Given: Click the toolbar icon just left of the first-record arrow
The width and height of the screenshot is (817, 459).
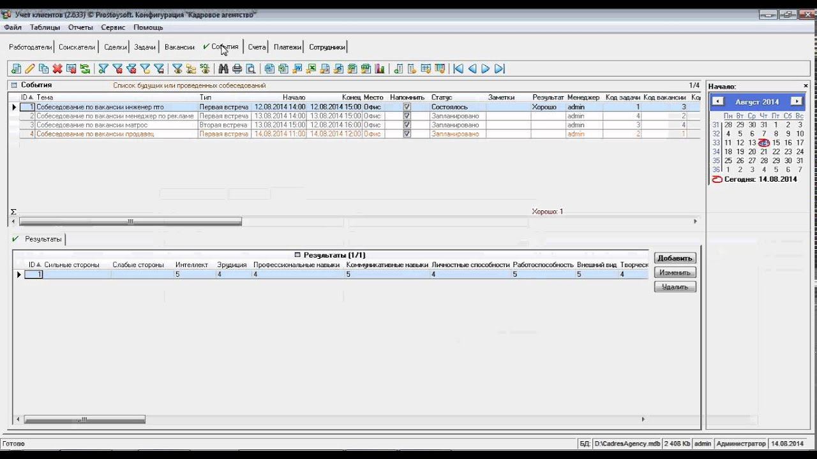Looking at the screenshot, I should (440, 69).
